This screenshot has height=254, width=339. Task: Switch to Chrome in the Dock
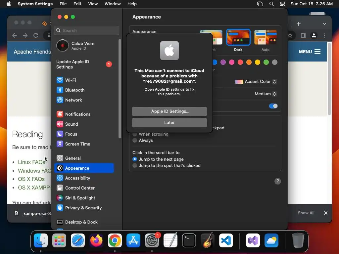115,240
